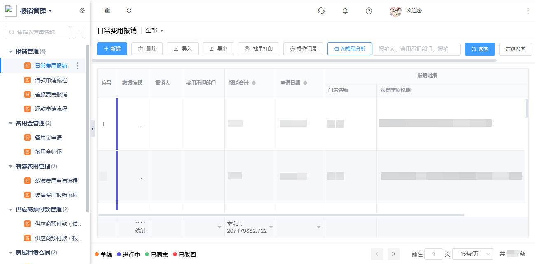
Task: Open the 差旅费用报销 form
Action: coord(51,94)
